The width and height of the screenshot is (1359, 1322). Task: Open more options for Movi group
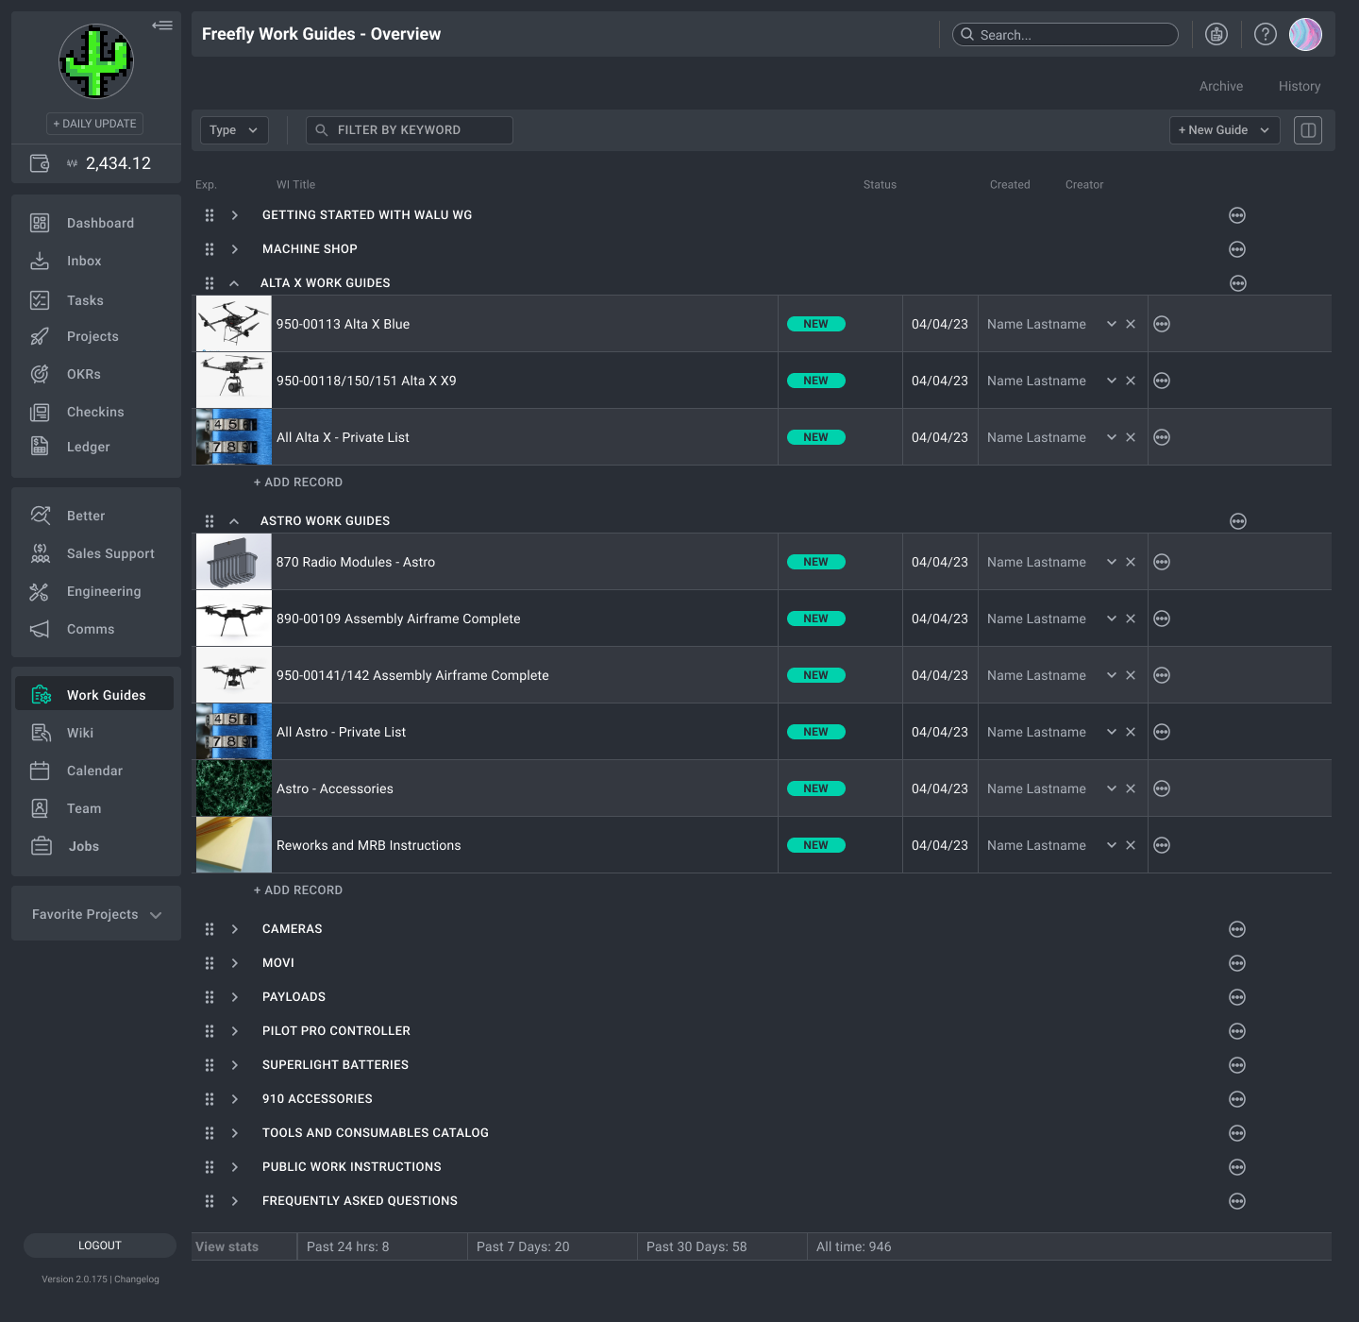pos(1237,963)
